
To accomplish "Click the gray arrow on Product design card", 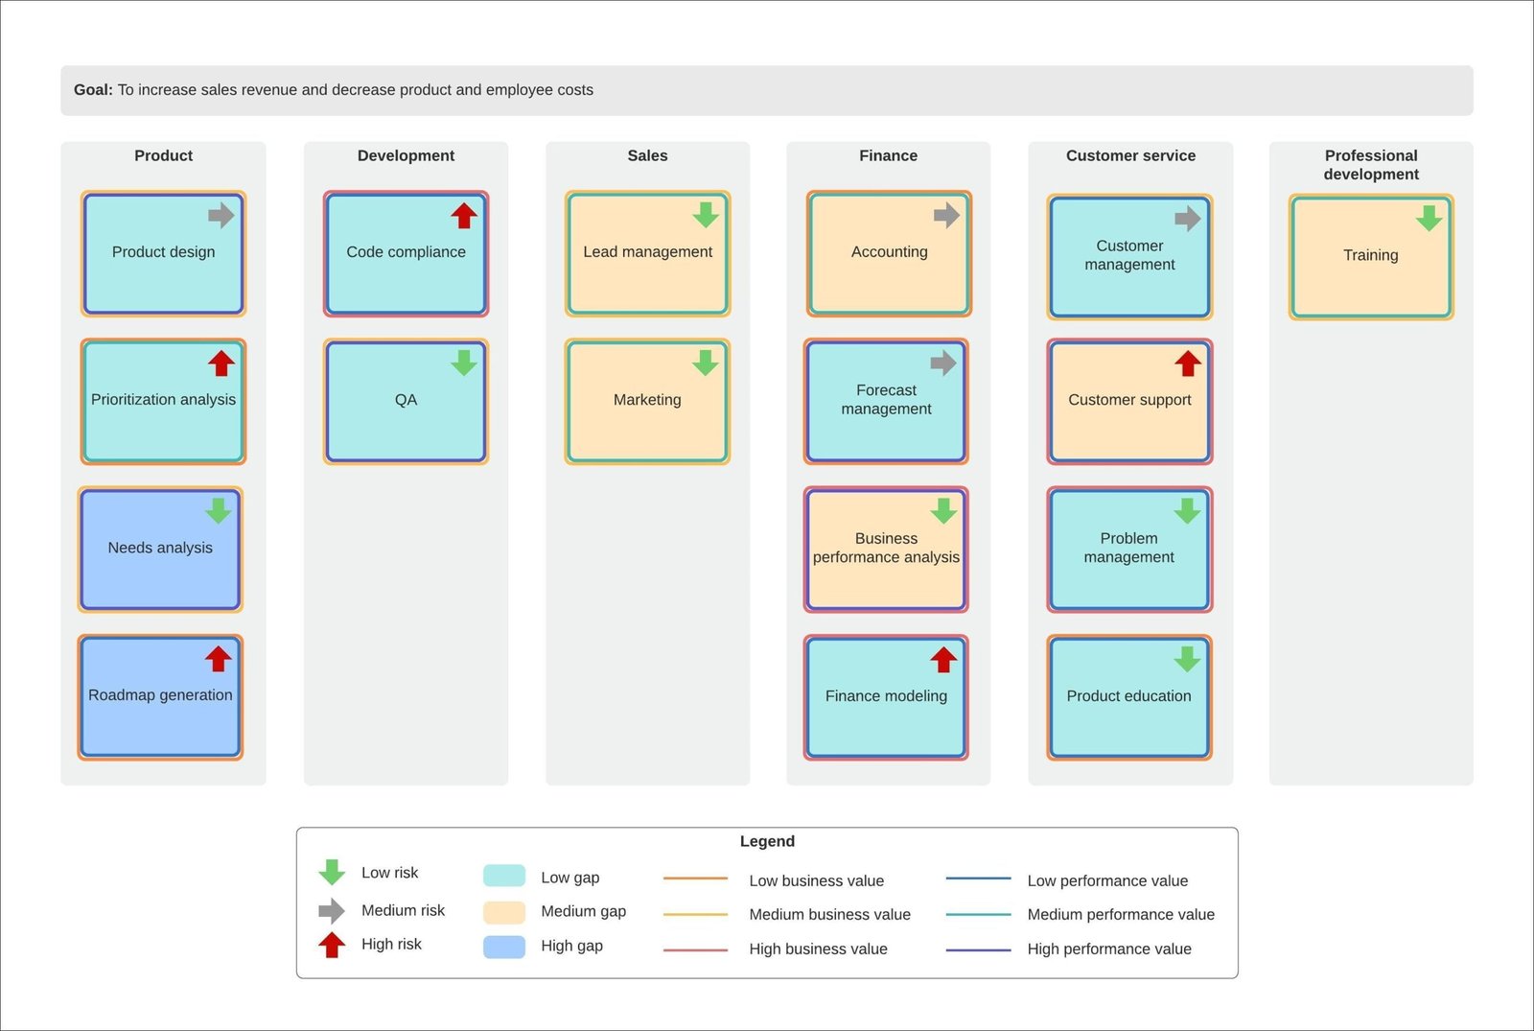I will 221,216.
